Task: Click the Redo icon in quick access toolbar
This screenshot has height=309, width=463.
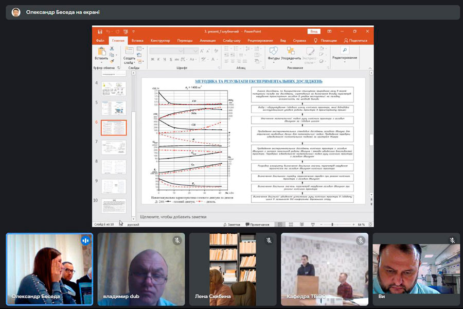Action: (117, 31)
